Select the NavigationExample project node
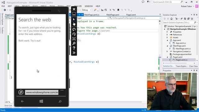The height and width of the screenshot is (112, 199). pos(183,29)
